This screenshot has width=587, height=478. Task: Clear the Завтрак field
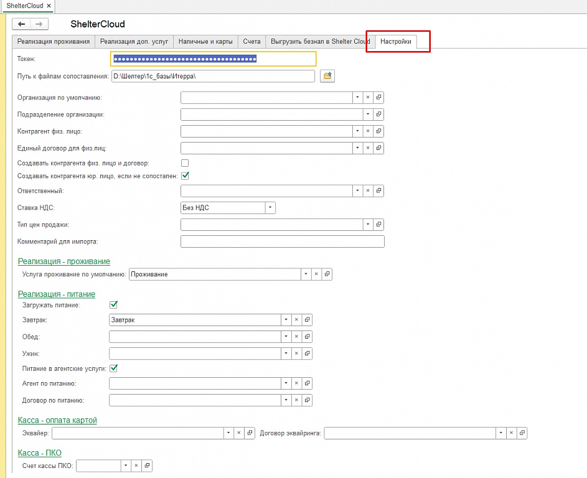(x=296, y=320)
